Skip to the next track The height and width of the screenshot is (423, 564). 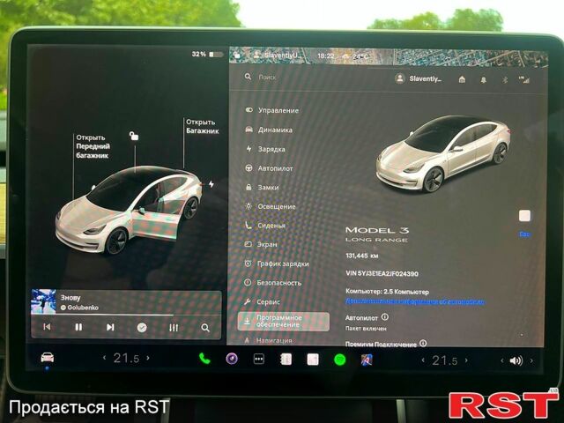point(110,327)
